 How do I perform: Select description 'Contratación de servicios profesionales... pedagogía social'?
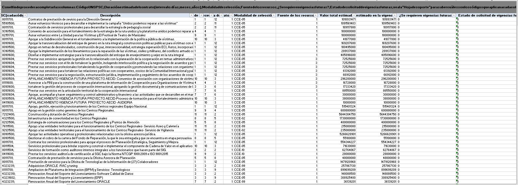pos(111,27)
